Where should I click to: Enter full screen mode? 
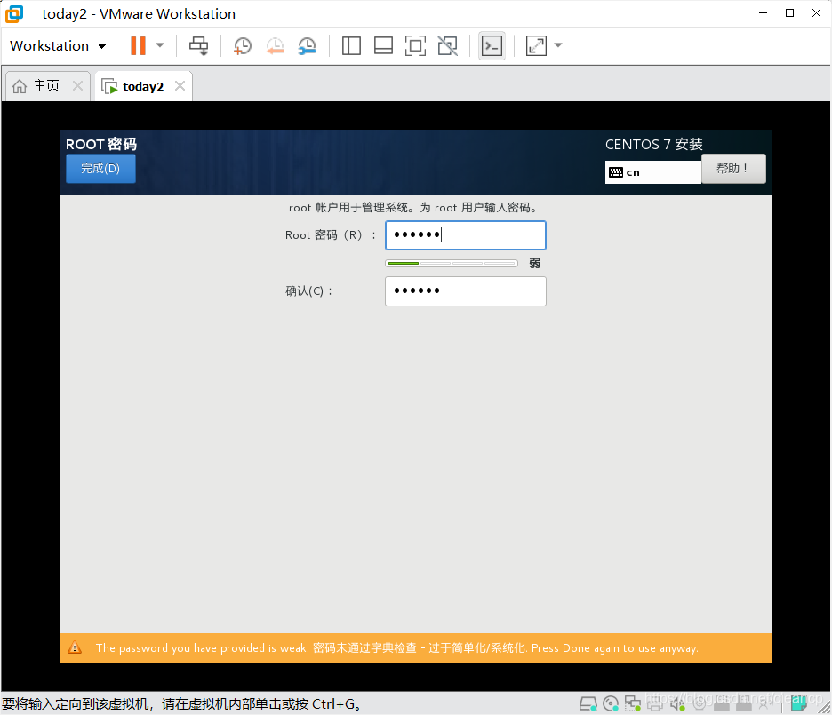[415, 45]
